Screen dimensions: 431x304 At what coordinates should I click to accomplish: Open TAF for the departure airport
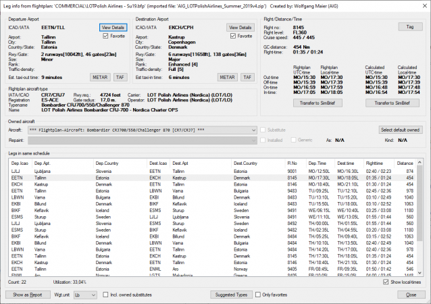(120, 77)
